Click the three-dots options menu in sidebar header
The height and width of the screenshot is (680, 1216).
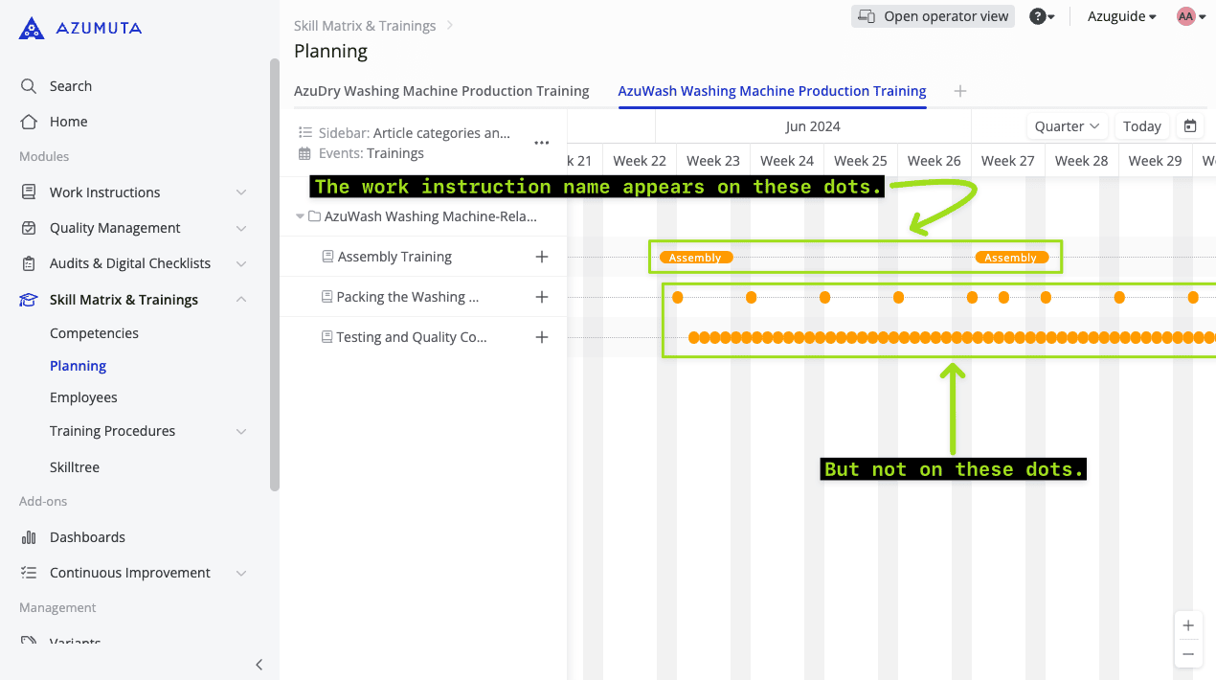[541, 143]
